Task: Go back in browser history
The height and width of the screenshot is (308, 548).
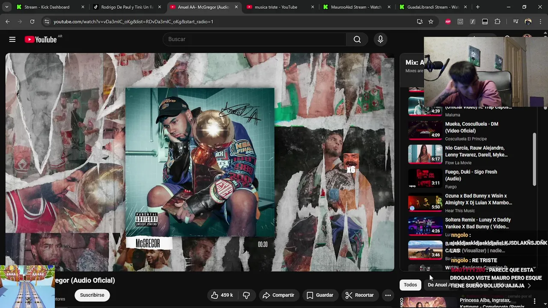Action: point(8,21)
